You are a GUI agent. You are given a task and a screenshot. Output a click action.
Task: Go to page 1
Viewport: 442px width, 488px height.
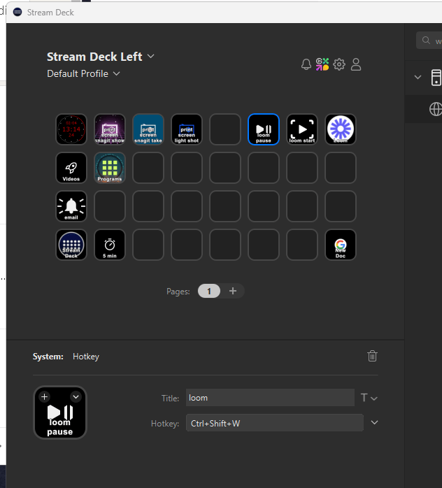[x=209, y=292]
